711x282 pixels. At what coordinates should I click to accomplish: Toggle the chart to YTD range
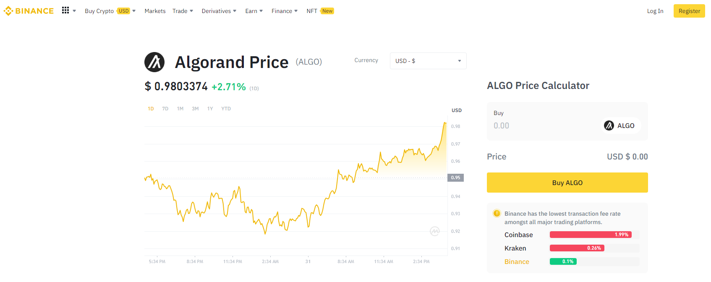click(226, 109)
